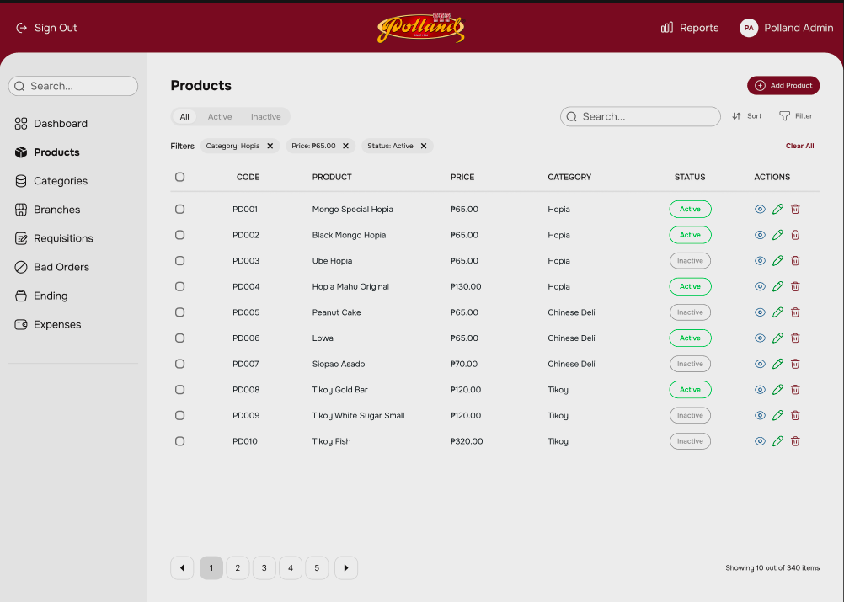Viewport: 844px width, 602px height.
Task: Click the Add Product button
Action: (783, 85)
